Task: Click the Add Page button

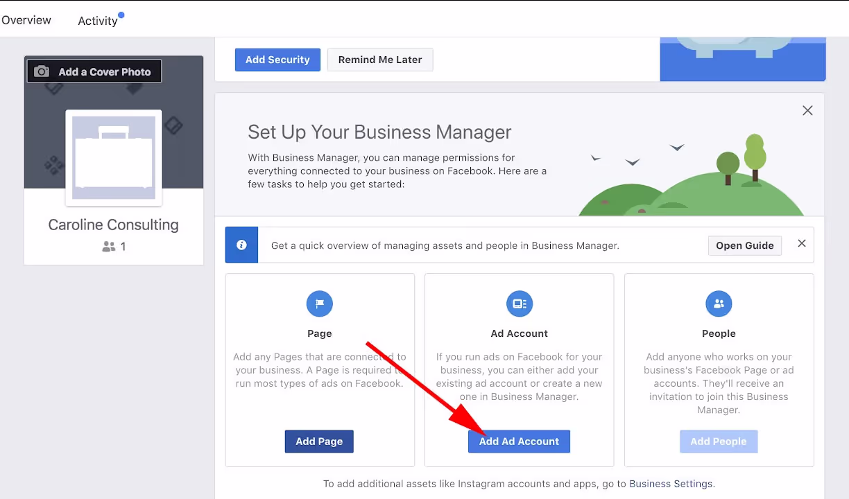Action: [319, 441]
